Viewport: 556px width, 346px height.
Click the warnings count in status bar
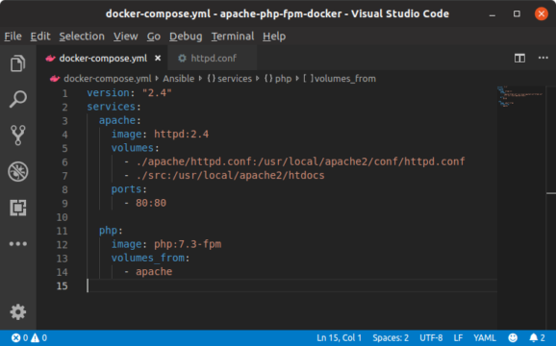click(x=38, y=338)
